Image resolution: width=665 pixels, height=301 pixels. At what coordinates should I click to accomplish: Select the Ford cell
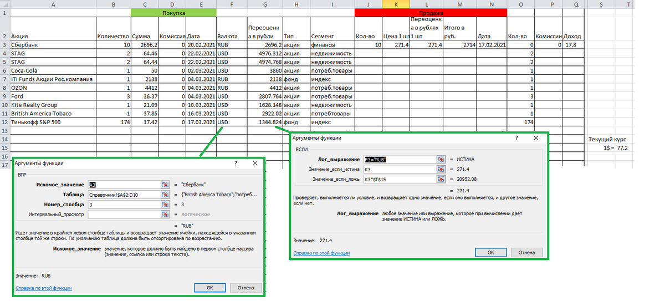coord(53,96)
